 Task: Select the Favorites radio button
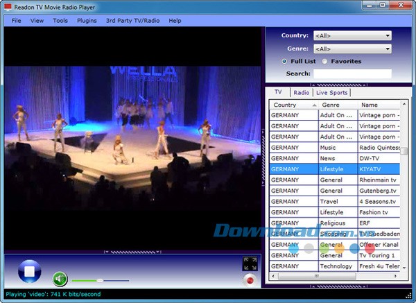tap(324, 61)
